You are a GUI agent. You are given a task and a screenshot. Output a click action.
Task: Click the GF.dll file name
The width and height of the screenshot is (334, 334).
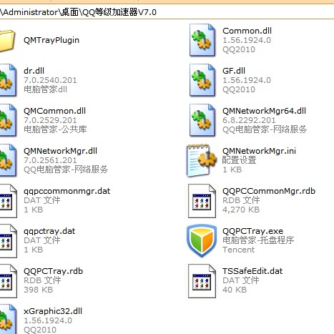click(234, 71)
